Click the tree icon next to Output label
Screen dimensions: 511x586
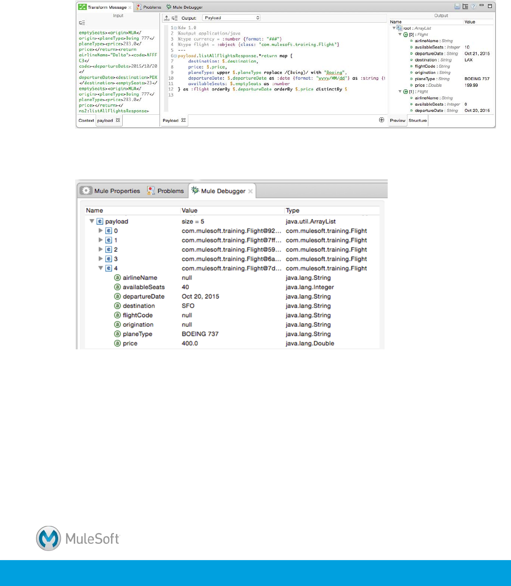[175, 18]
